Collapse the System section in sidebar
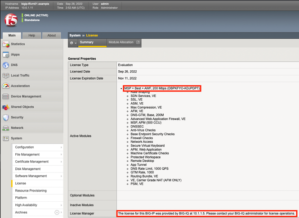 pos(16,138)
